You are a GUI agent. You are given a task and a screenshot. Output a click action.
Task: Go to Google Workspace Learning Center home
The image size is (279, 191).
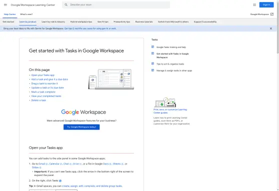[x=33, y=5]
